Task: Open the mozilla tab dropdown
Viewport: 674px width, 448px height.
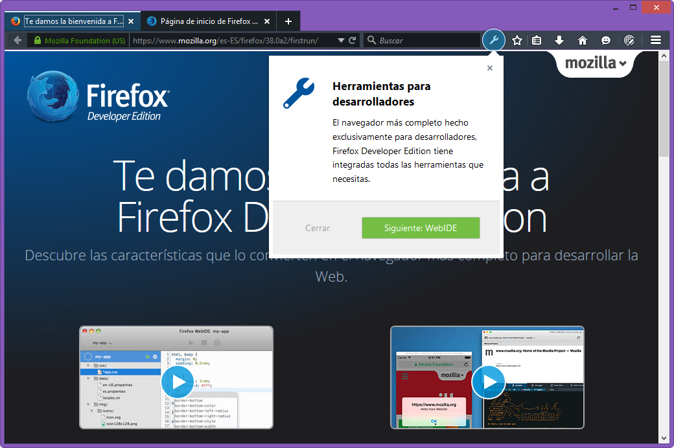Action: point(596,63)
